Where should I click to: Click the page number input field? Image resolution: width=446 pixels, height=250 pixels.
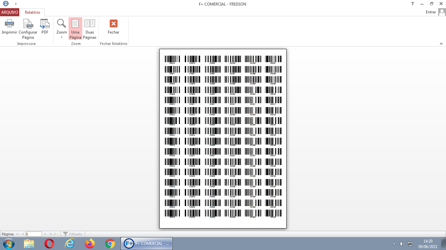(34, 234)
